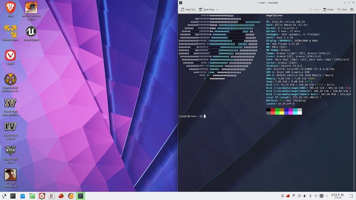Open a New Tab in Konsole
This screenshot has height=200, width=356.
[x=188, y=9]
